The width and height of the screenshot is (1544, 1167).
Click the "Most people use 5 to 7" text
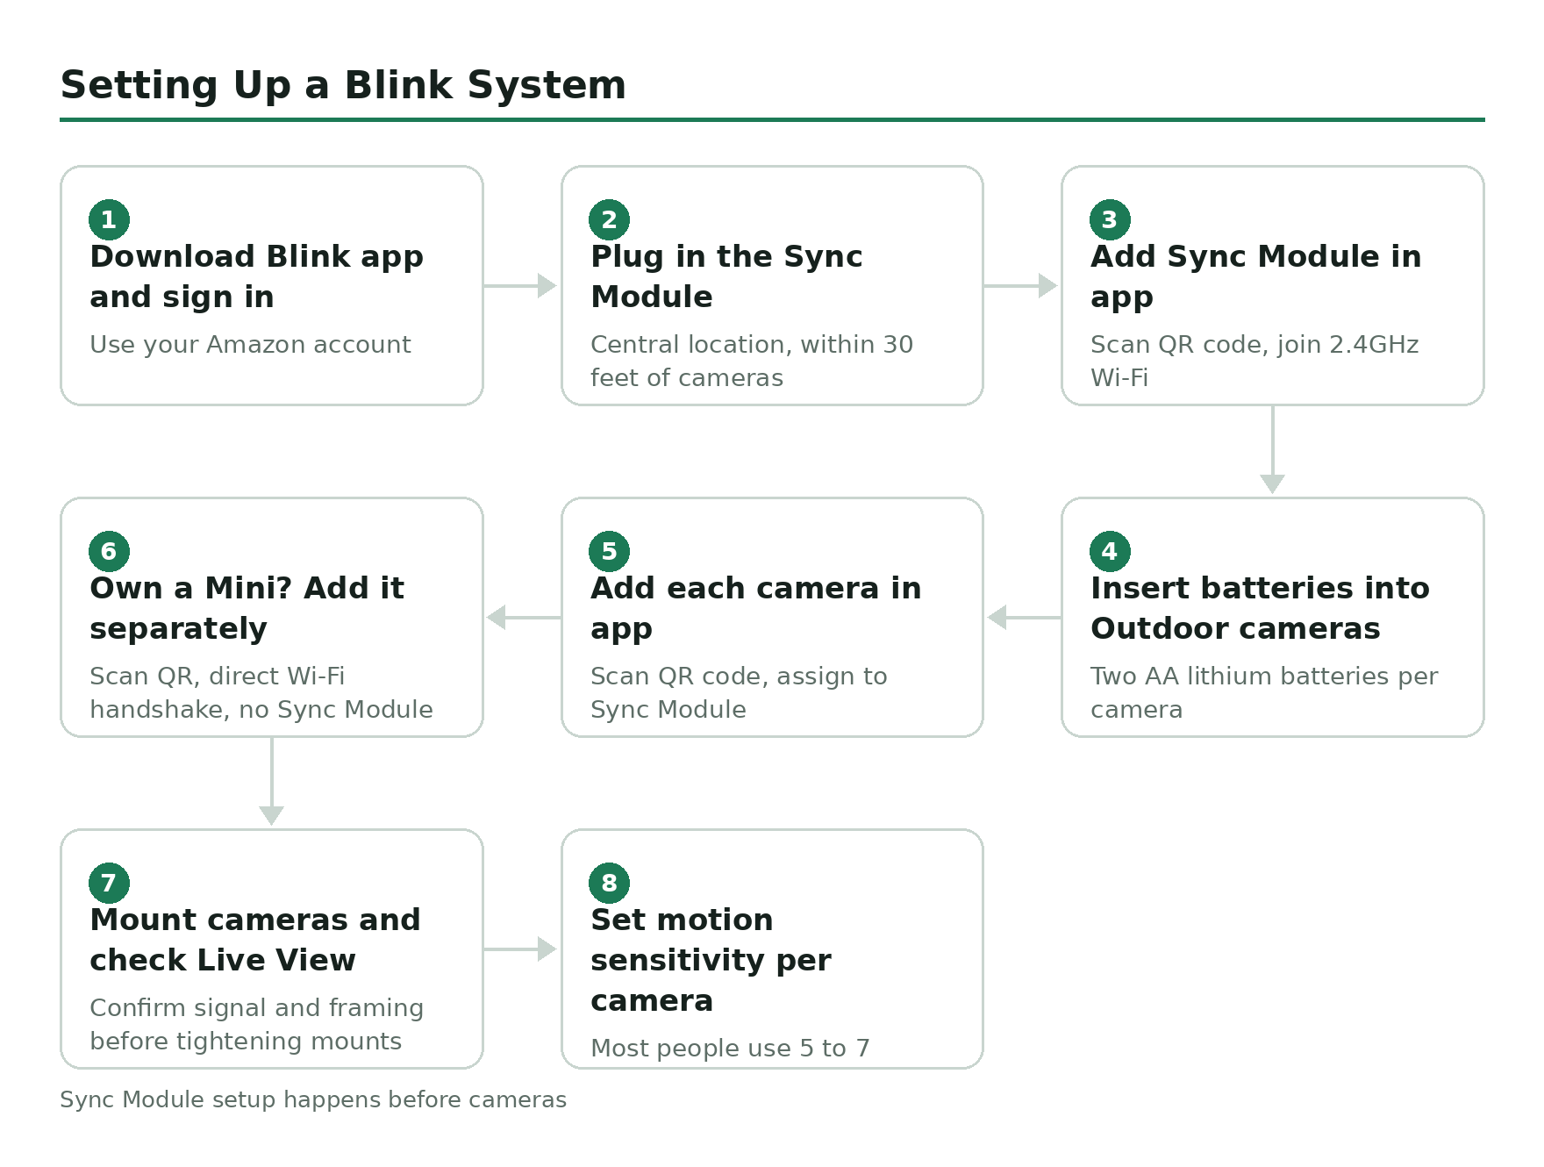point(730,1048)
